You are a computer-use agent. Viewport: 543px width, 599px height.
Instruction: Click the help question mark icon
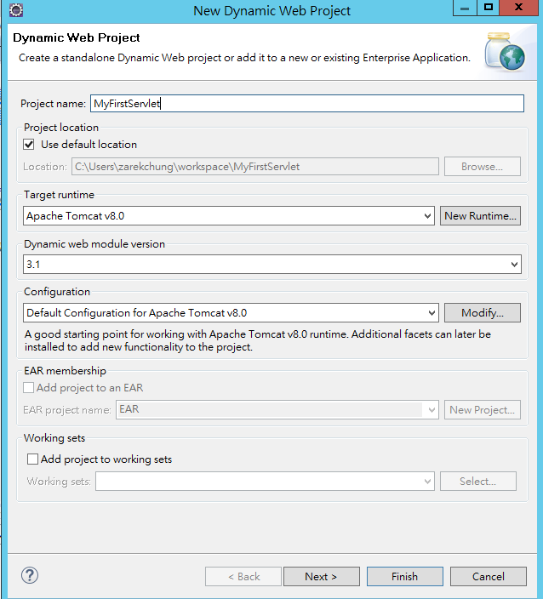click(30, 575)
